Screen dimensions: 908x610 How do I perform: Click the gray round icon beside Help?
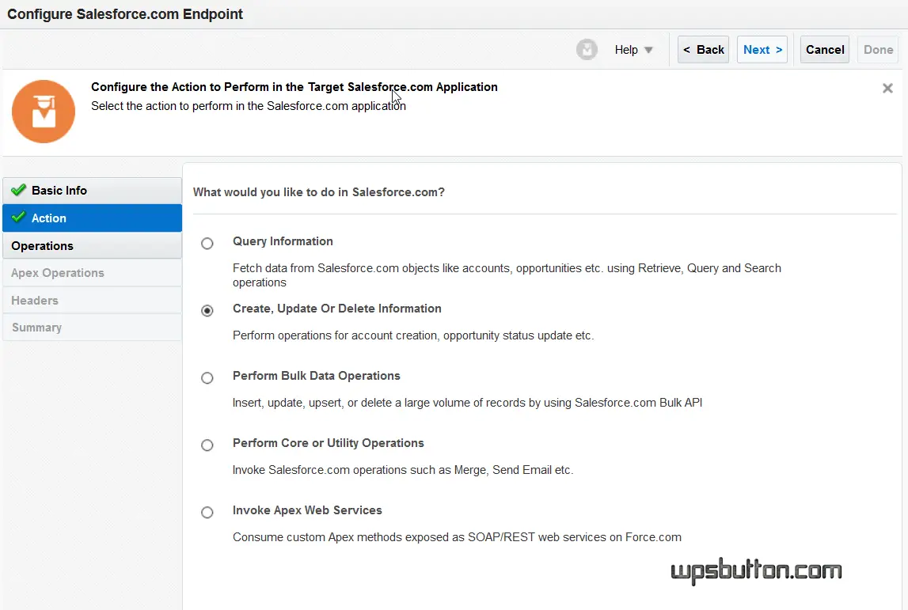coord(587,50)
